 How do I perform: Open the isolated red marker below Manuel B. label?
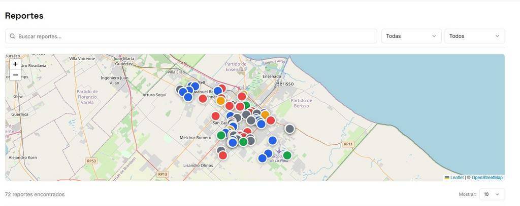pos(203,98)
